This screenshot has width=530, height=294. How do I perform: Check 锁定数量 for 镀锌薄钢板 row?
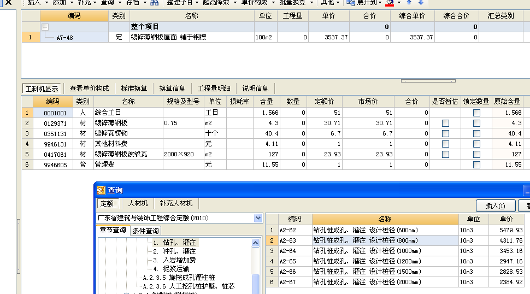pos(476,124)
